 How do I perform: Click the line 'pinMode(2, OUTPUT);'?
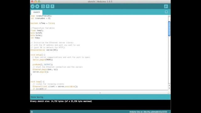point(43,65)
